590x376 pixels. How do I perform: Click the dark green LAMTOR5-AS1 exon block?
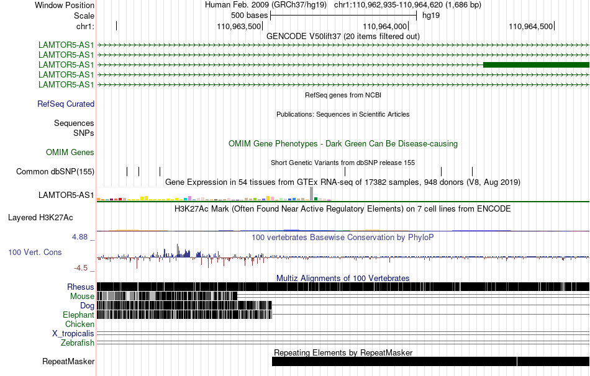536,65
